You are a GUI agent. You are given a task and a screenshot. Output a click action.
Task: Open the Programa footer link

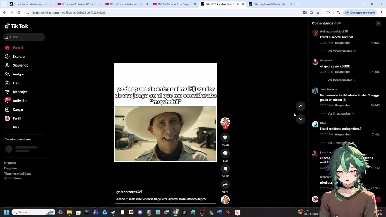click(x=11, y=168)
